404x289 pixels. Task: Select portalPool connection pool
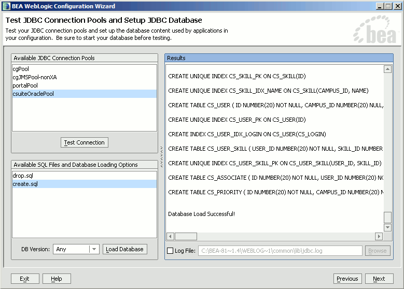point(84,85)
